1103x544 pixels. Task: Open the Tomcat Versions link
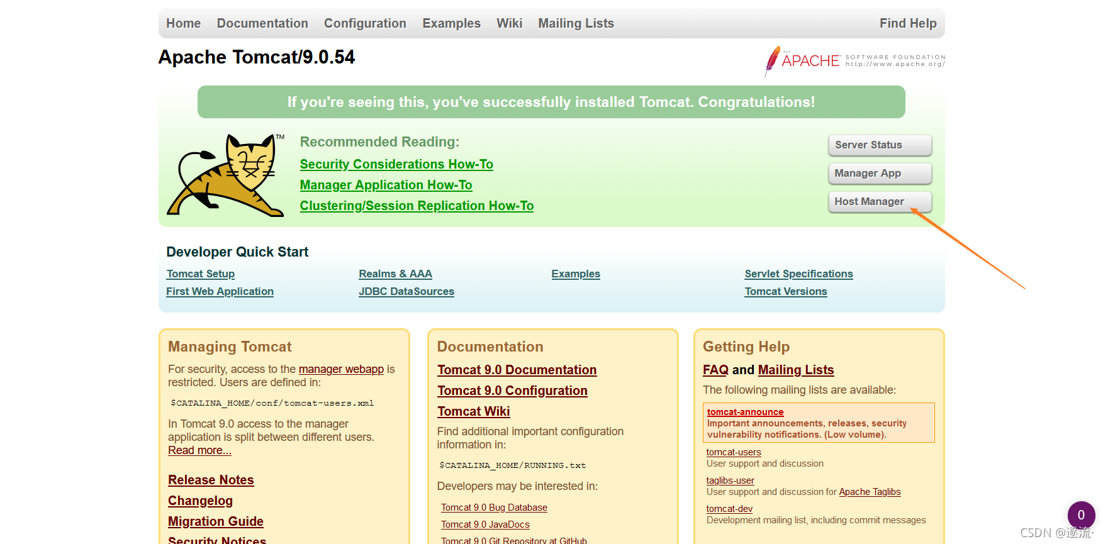786,292
